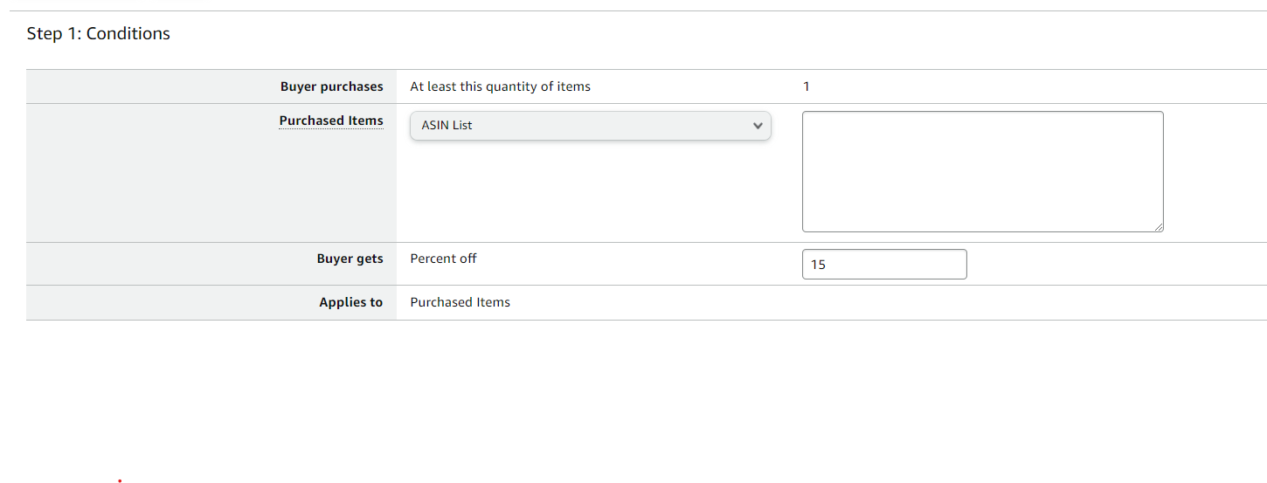Click the small red mark in the black area

click(120, 480)
